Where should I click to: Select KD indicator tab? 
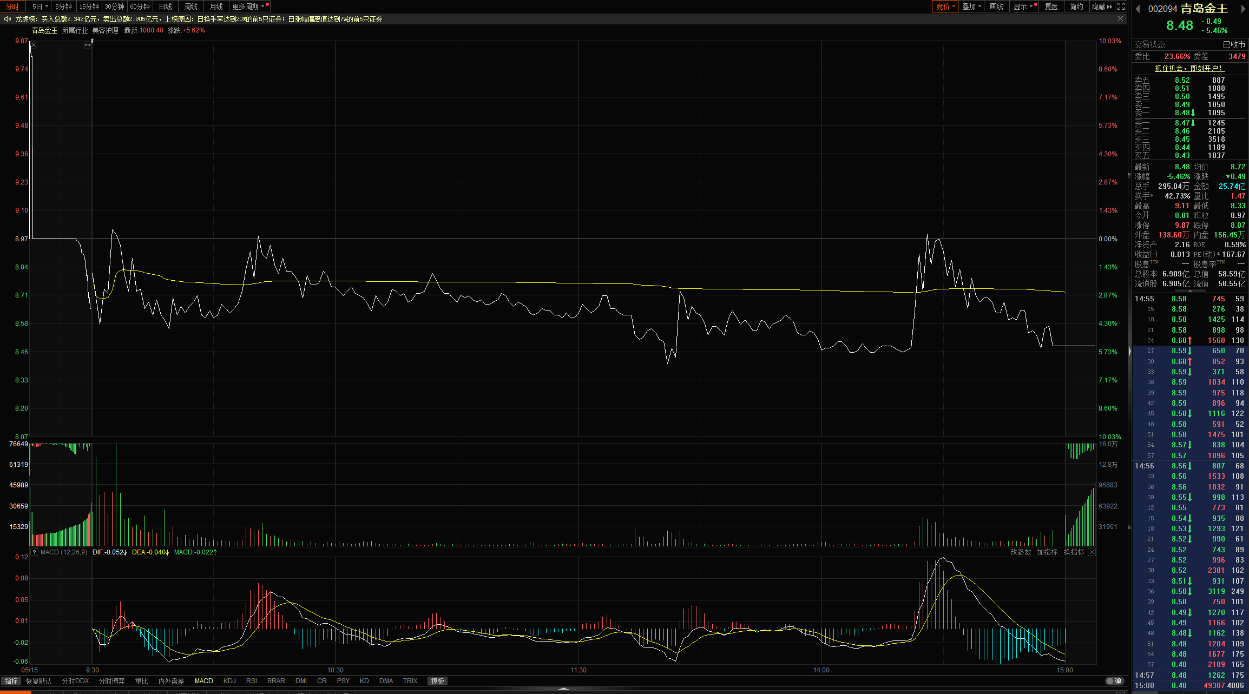[364, 681]
